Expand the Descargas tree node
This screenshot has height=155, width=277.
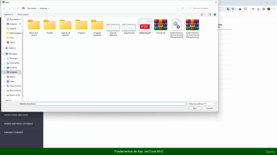tap(4, 59)
